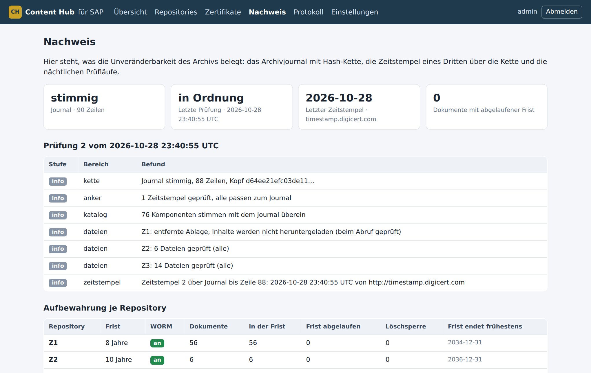The height and width of the screenshot is (373, 591).
Task: Click 'Z3: 14 Dateien geprüft (alle)' text
Action: click(x=187, y=265)
